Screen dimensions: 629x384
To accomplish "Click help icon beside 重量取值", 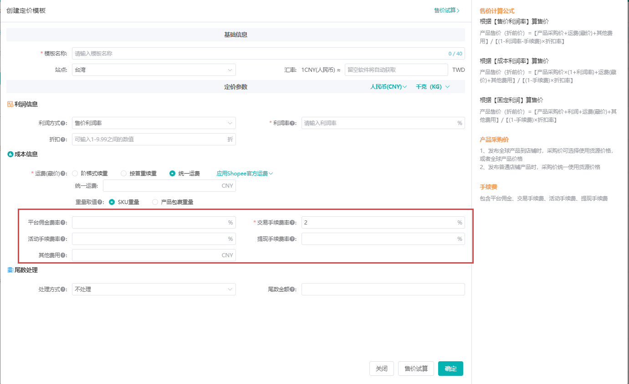I will pyautogui.click(x=100, y=202).
